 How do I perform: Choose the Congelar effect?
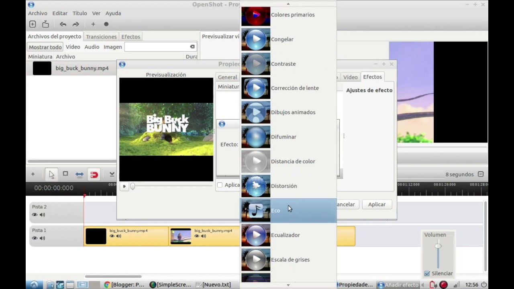(288, 39)
